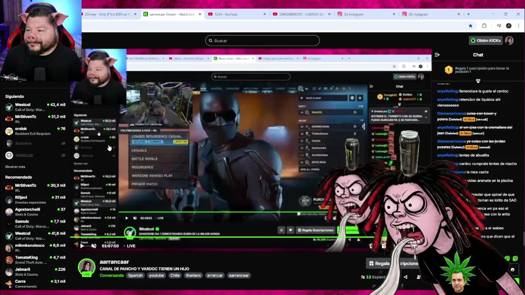
Task: Open Carre Conversando channel
Action: click(35, 284)
